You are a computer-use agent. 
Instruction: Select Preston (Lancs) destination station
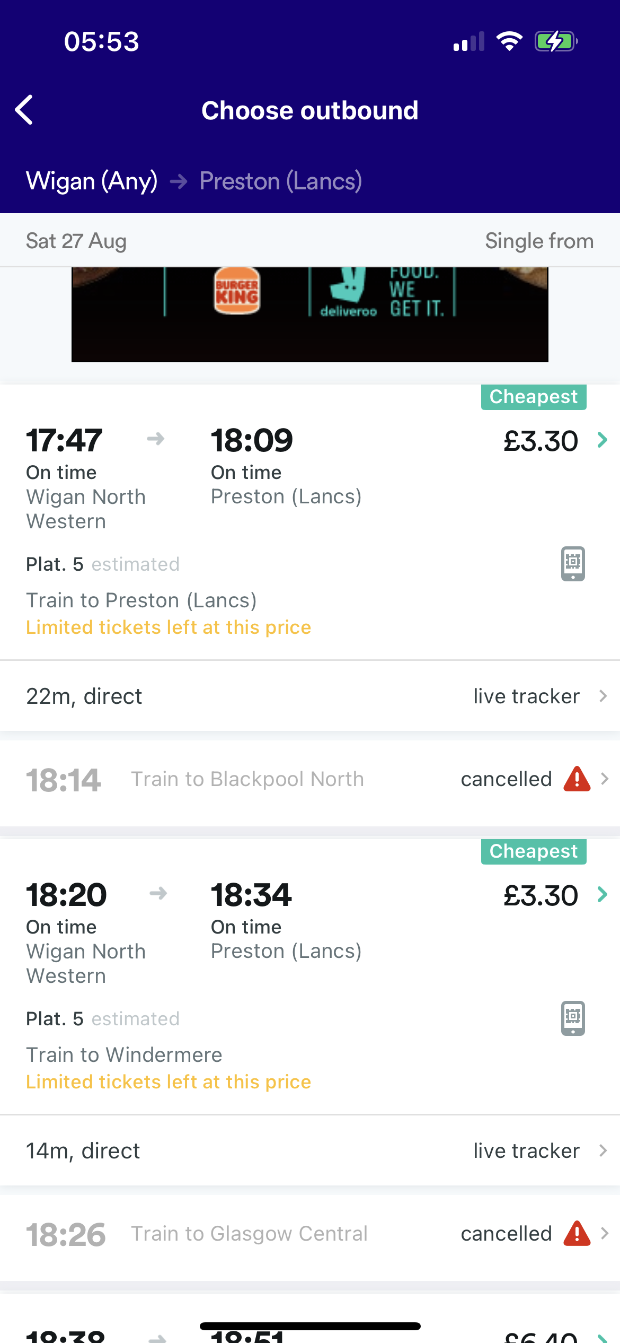pyautogui.click(x=281, y=181)
